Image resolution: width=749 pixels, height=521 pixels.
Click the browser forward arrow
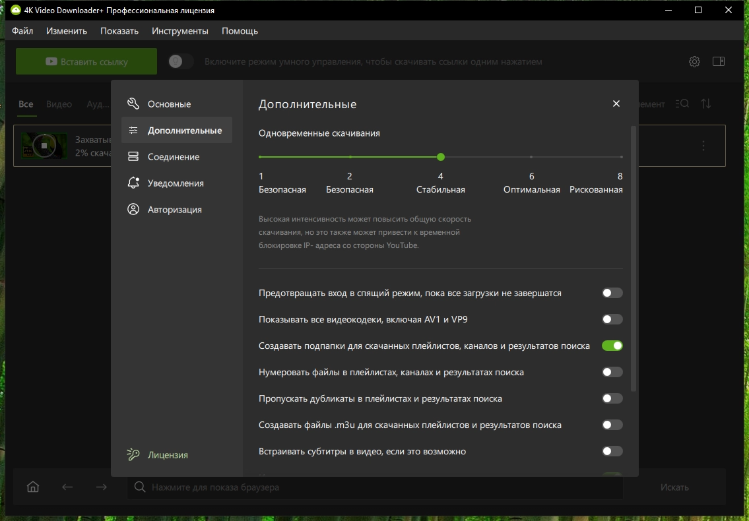point(101,487)
